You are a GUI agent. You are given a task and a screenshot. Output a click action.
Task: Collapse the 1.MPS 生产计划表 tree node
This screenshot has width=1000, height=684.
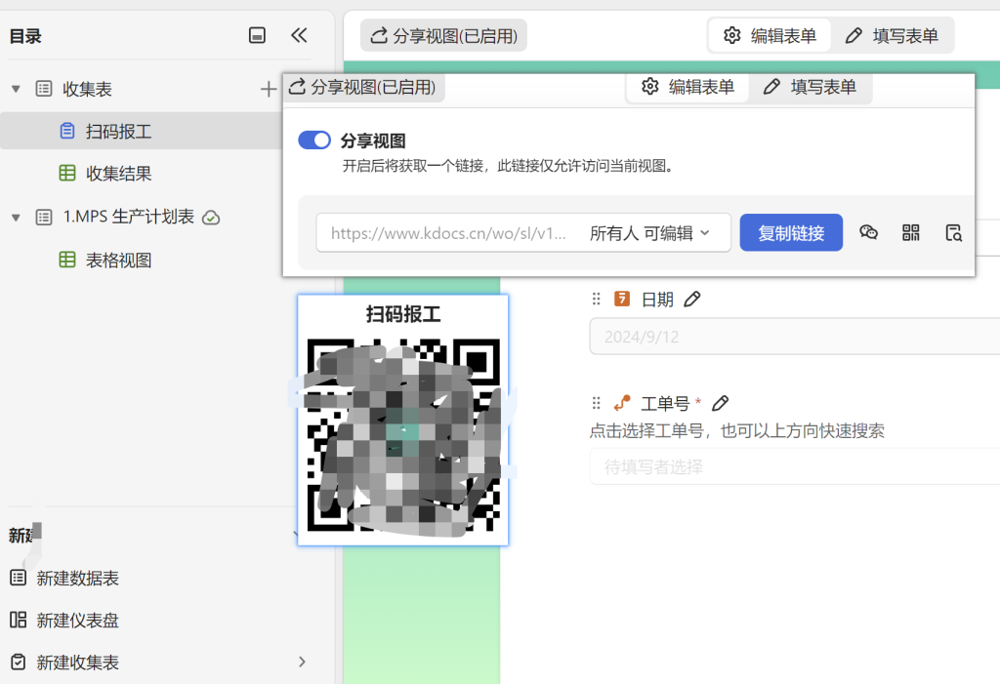[x=16, y=218]
